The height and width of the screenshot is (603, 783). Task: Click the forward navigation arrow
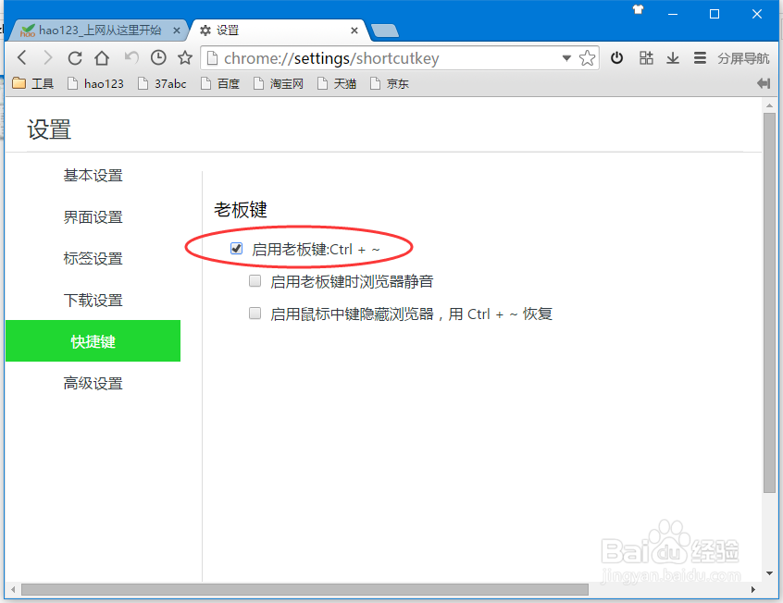(x=48, y=58)
